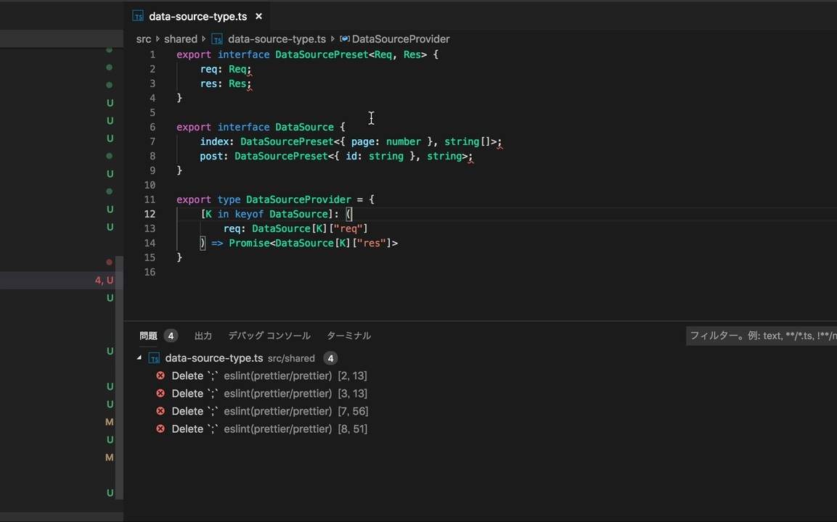Open the ターミナル panel tab
The width and height of the screenshot is (837, 522).
coord(348,336)
